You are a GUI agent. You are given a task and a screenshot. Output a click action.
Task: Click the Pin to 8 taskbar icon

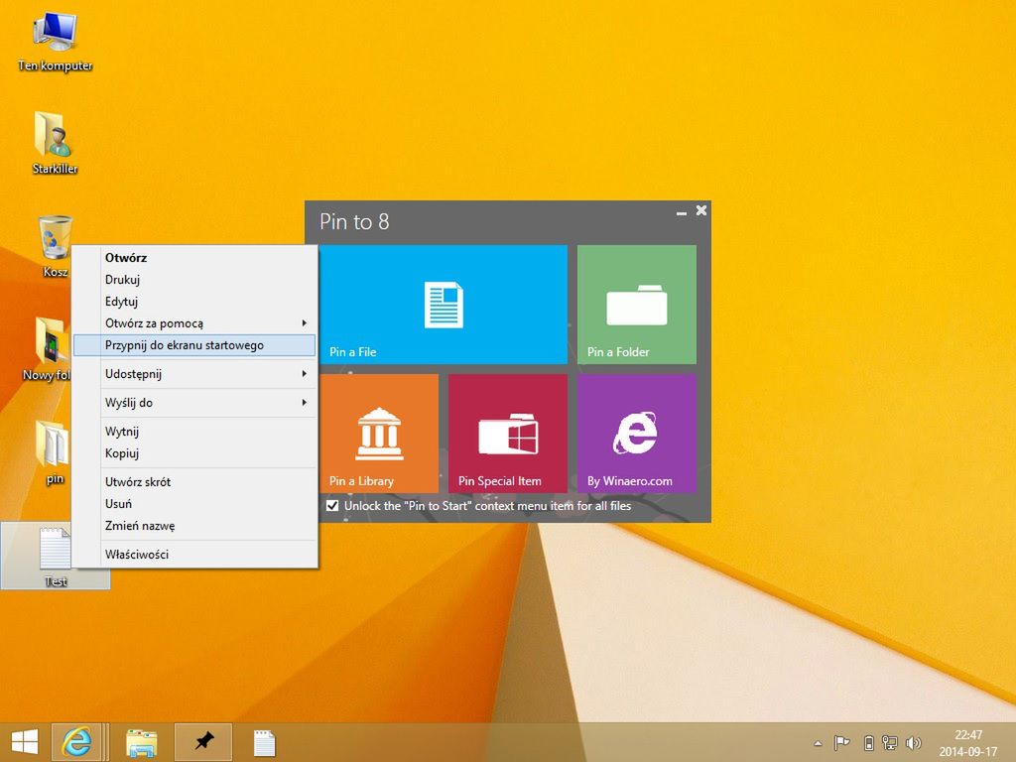pos(203,741)
